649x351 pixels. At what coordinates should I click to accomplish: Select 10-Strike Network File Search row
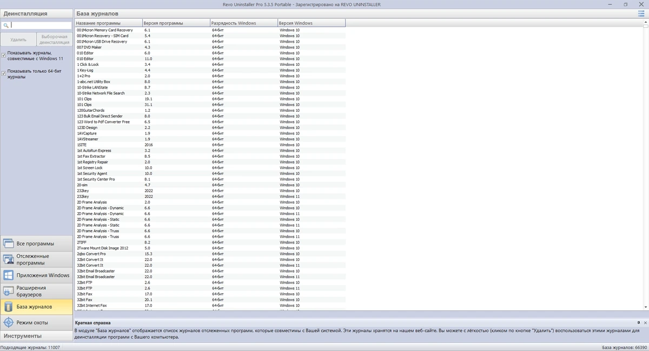tap(210, 93)
